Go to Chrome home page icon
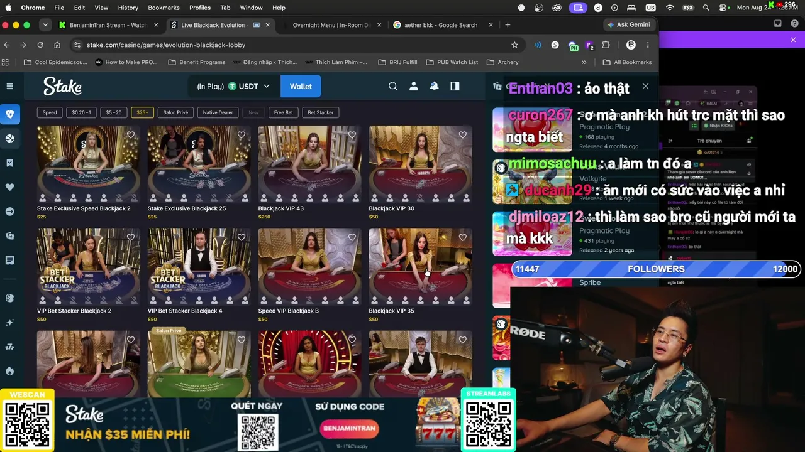Screen dimensions: 805x452 57,45
